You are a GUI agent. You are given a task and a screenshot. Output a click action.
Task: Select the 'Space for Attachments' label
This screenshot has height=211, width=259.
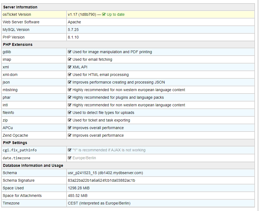[x=22, y=196]
